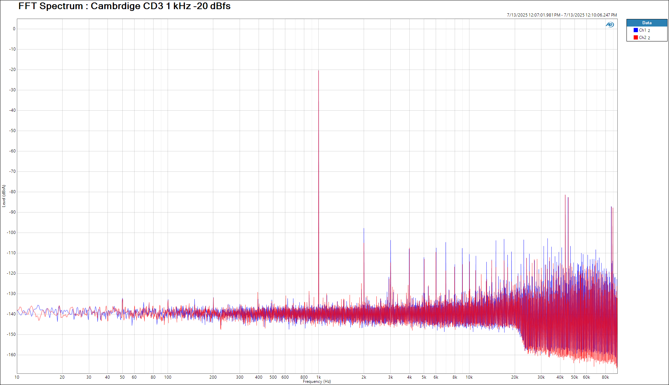Click the 1k tick on frequency axis

(x=319, y=377)
